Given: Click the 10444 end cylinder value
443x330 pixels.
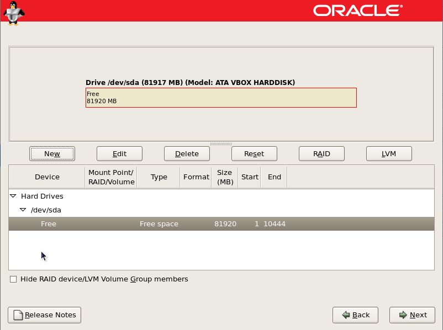Looking at the screenshot, I should 275,224.
